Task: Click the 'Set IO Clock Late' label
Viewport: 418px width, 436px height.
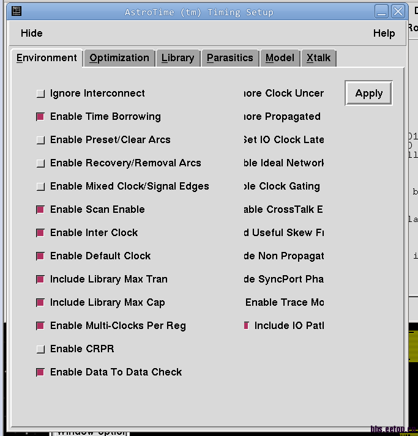Action: [x=284, y=139]
